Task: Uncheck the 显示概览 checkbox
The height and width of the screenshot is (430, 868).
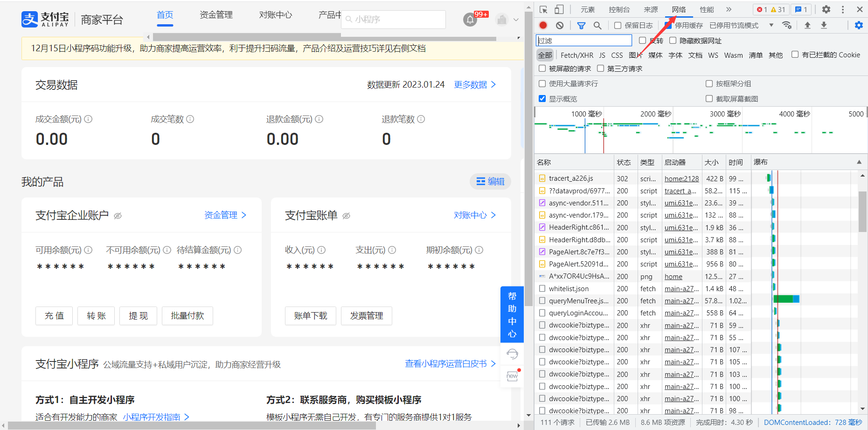Action: coord(542,99)
